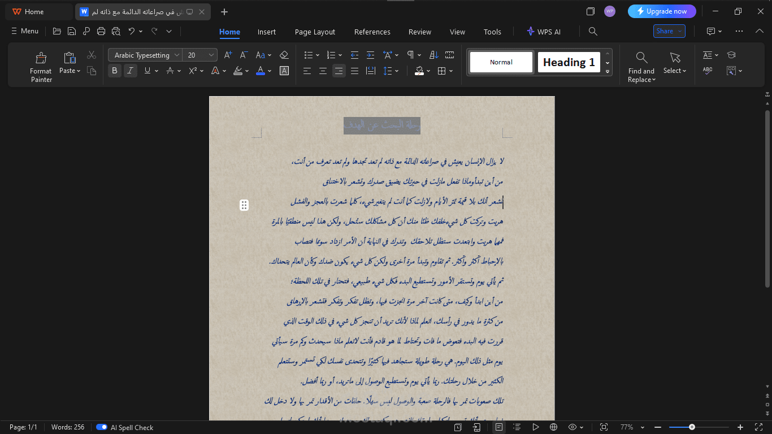
Task: Click the Decrease Indent icon
Action: pos(354,55)
